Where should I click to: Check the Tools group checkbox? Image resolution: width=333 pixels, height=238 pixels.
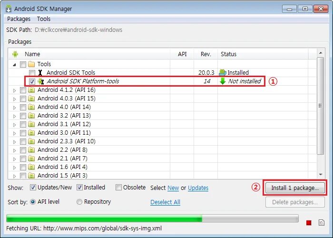pyautogui.click(x=23, y=64)
